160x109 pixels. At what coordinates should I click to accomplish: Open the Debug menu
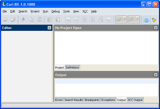(x=55, y=11)
